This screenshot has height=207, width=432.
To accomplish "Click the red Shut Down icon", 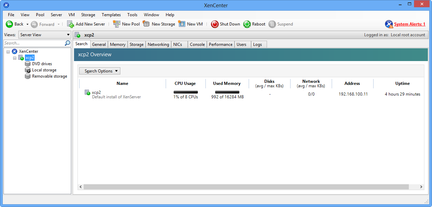I will (215, 24).
